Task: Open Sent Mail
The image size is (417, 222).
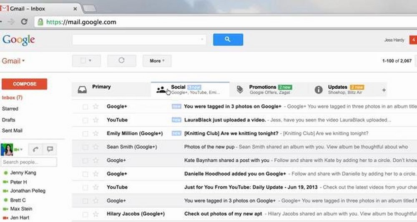Action: [12, 131]
